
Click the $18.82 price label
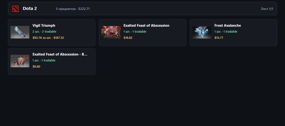click(x=128, y=38)
